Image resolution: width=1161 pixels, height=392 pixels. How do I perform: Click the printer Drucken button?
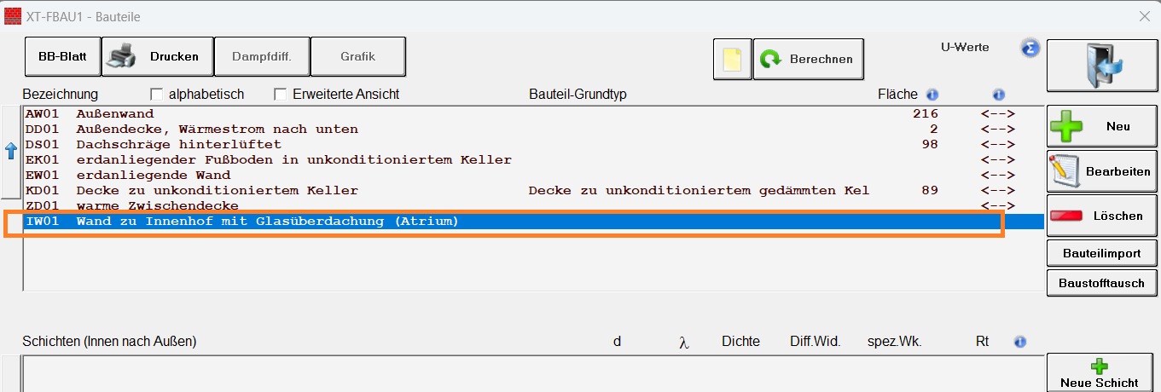(x=157, y=57)
